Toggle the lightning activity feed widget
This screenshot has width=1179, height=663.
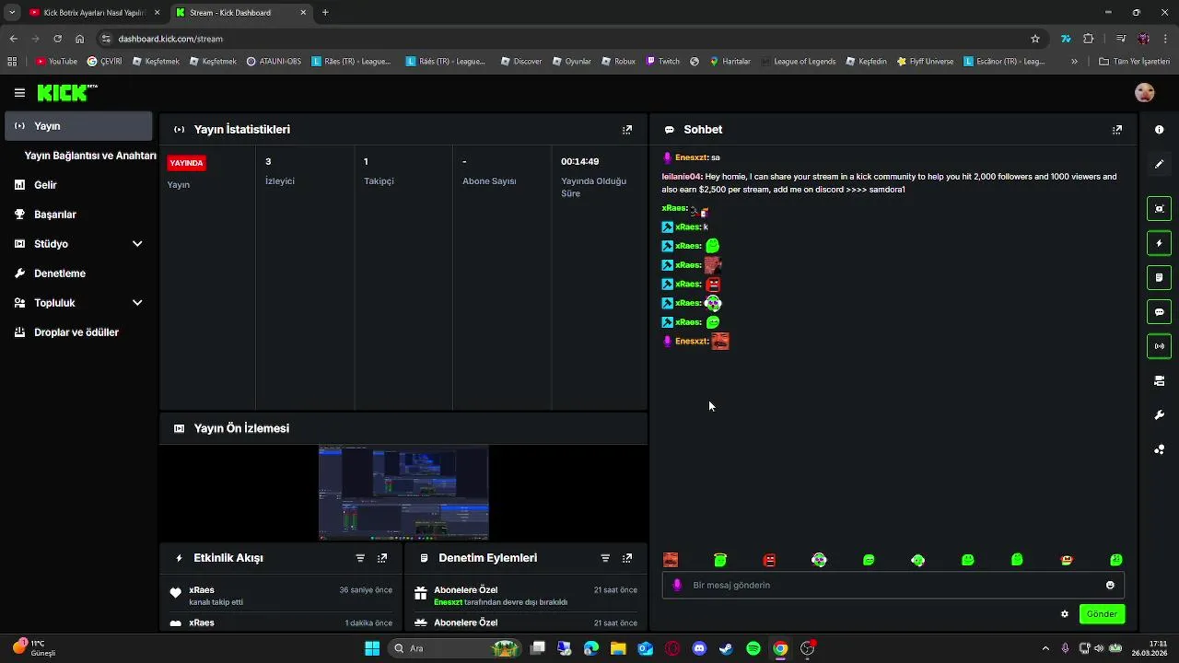1159,243
